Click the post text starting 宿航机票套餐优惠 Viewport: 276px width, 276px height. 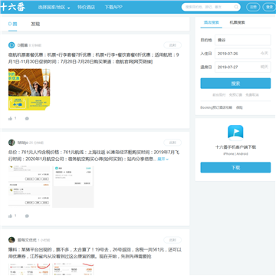coord(94,58)
